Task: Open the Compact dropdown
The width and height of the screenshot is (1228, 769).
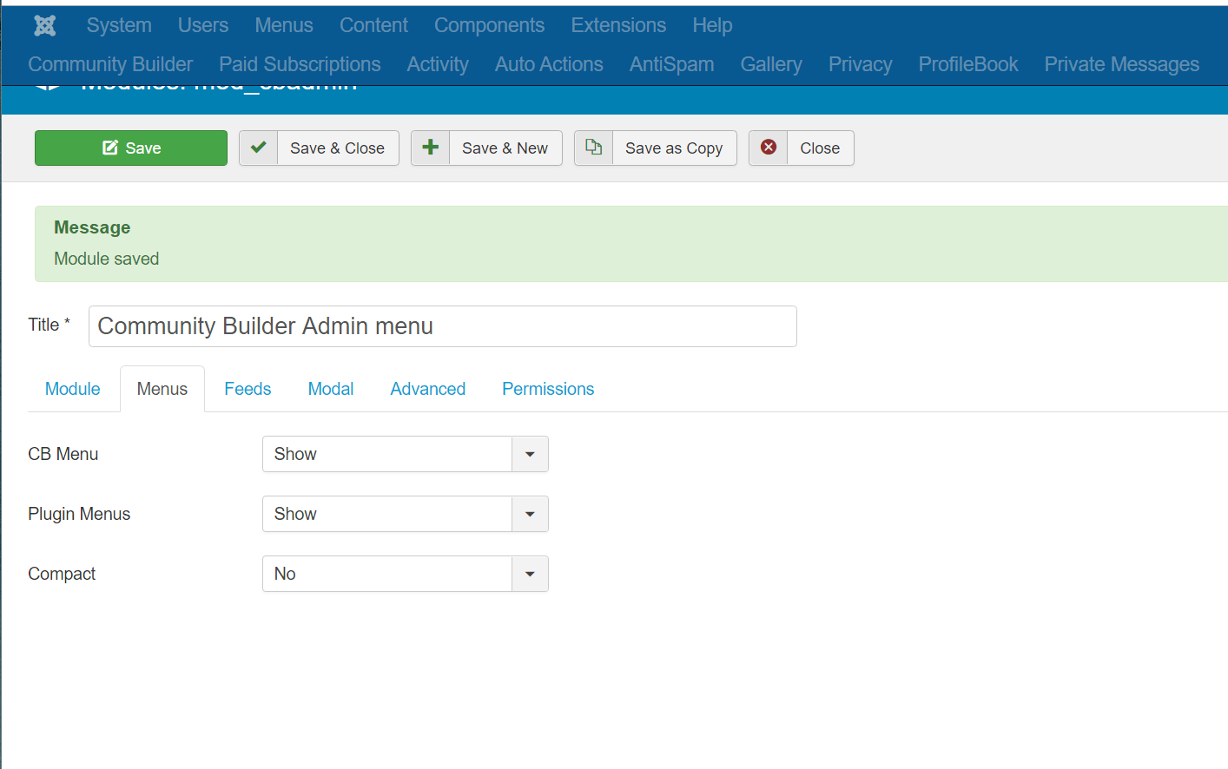Action: 406,574
